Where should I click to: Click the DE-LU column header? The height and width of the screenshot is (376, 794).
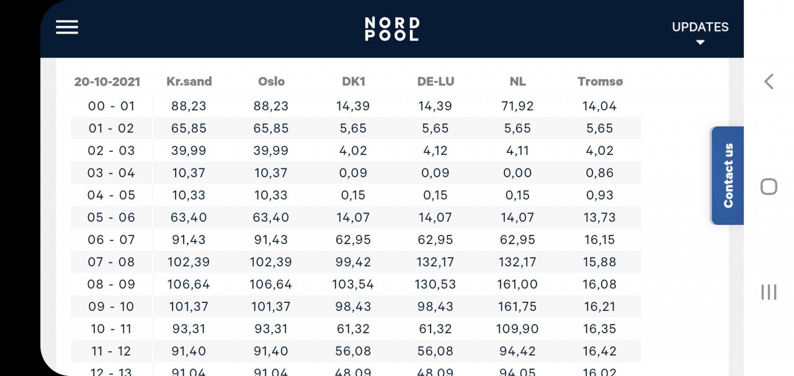pos(435,81)
